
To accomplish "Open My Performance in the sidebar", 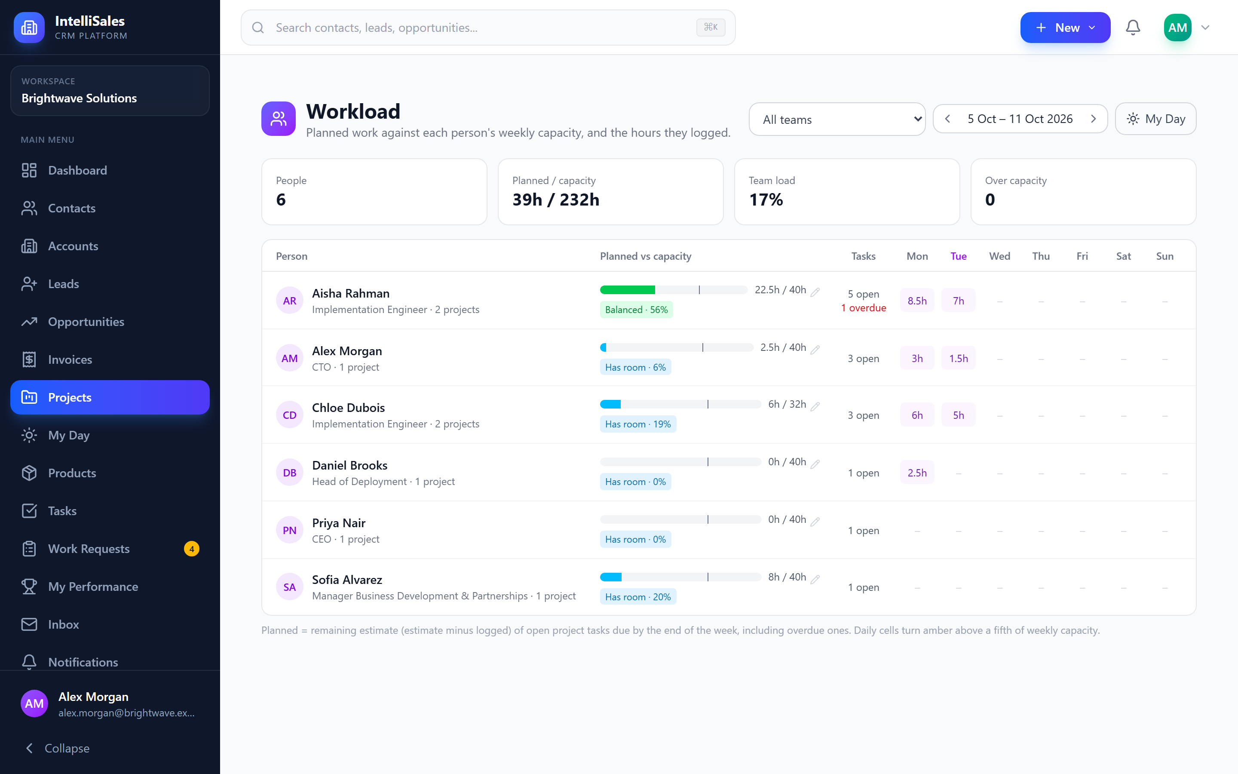I will pyautogui.click(x=110, y=587).
